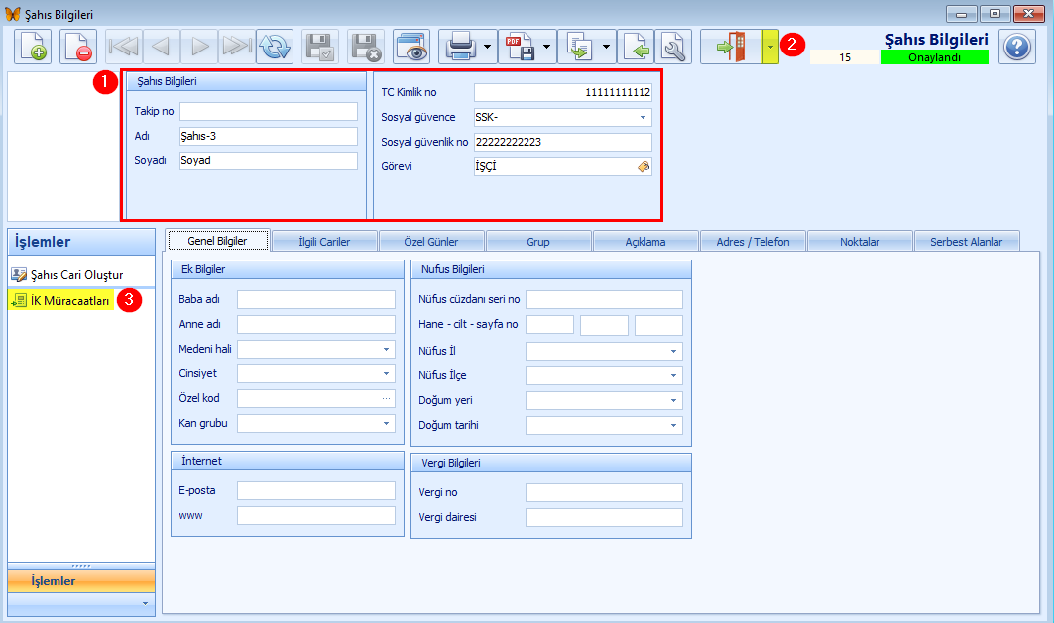Expand the Medeni hali dropdown

[x=386, y=349]
